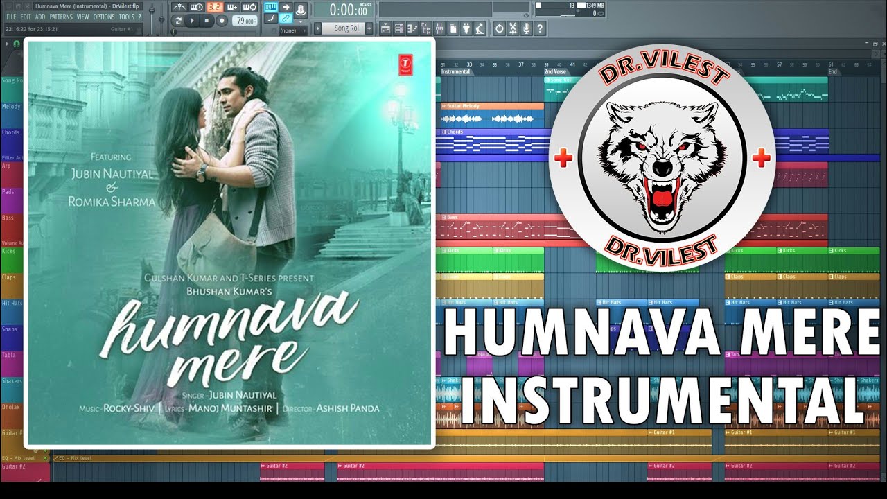Toggle the 3.2 recording countdown
Image resolution: width=887 pixels, height=499 pixels.
214,7
